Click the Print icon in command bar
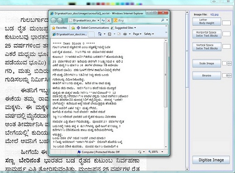Image resolution: width=235 pixels, height=173 pixels. tap(125, 34)
